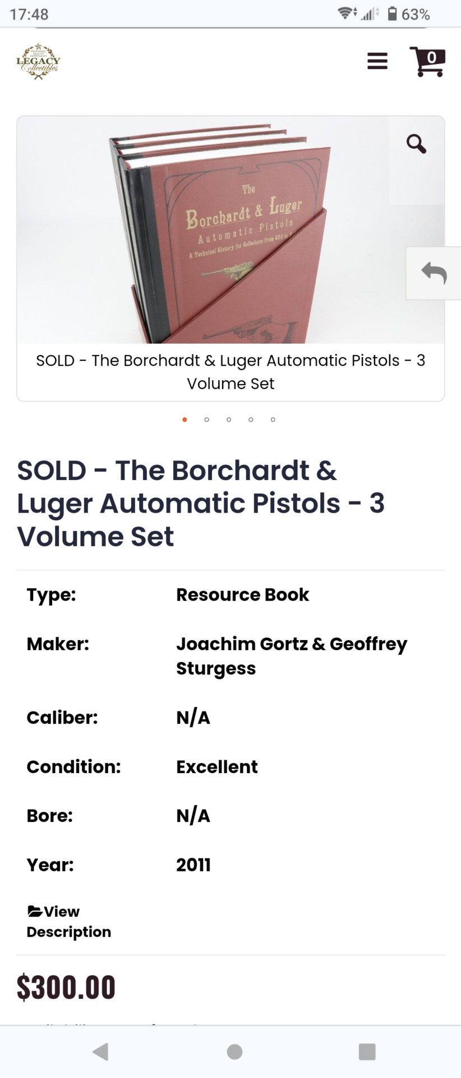Select the second carousel dot
The width and height of the screenshot is (461, 1078).
pos(207,419)
